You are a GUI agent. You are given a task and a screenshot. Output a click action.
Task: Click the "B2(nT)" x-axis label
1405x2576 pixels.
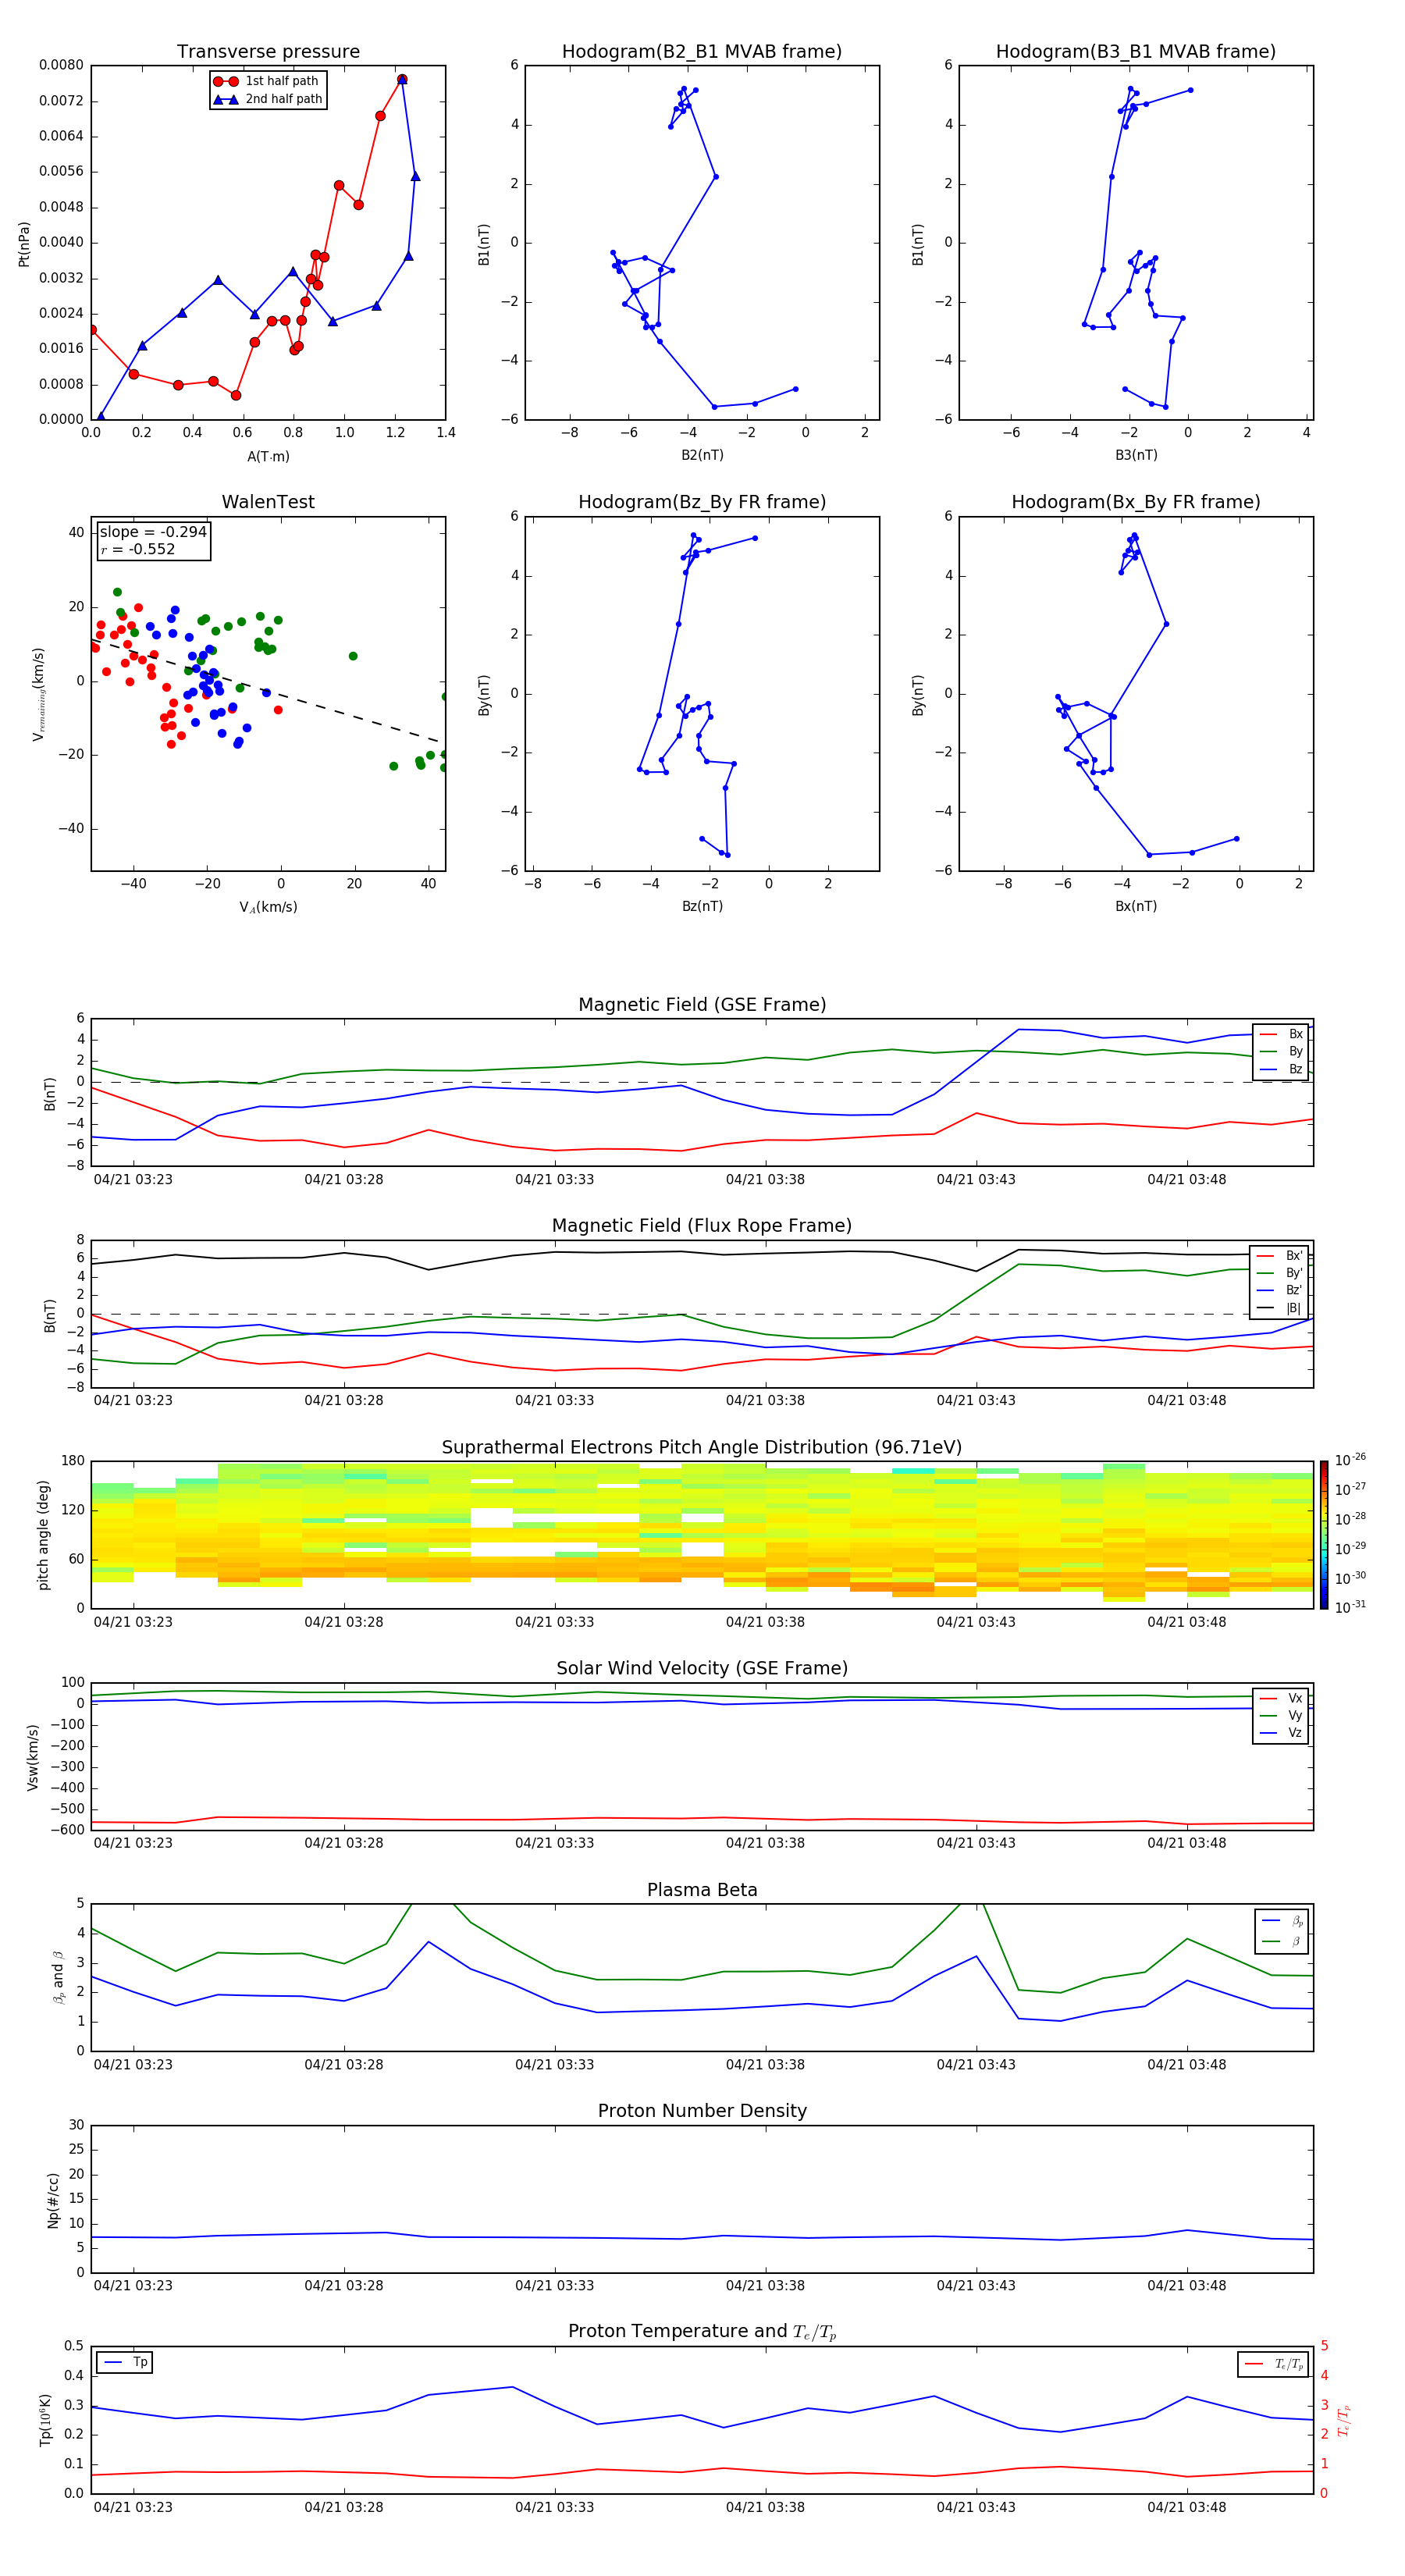pos(702,455)
